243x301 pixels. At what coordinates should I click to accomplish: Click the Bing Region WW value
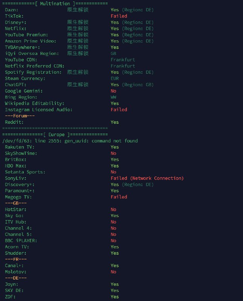coord(114,97)
